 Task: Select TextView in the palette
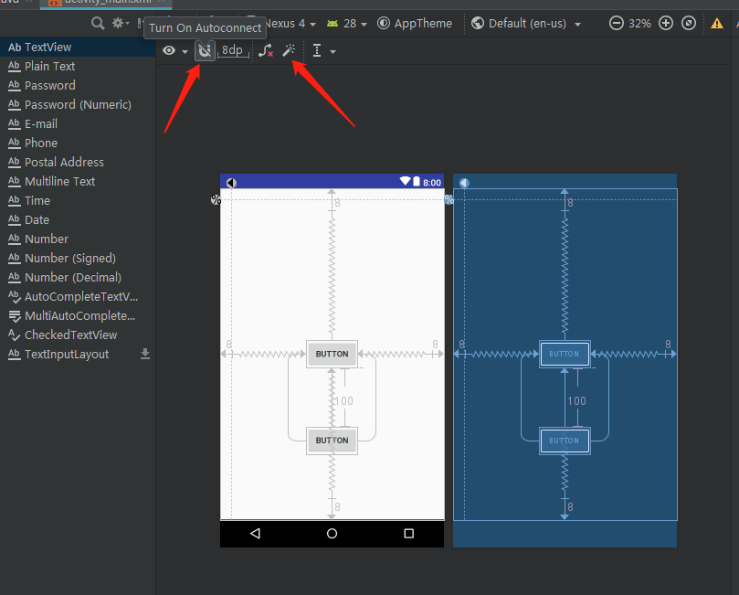(78, 48)
